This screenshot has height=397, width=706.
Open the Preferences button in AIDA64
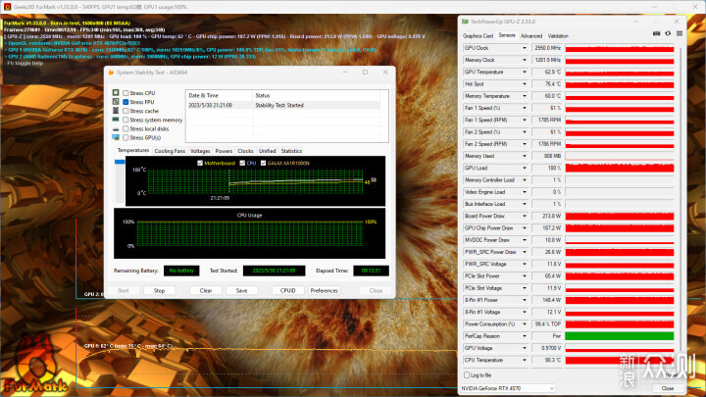click(x=324, y=291)
